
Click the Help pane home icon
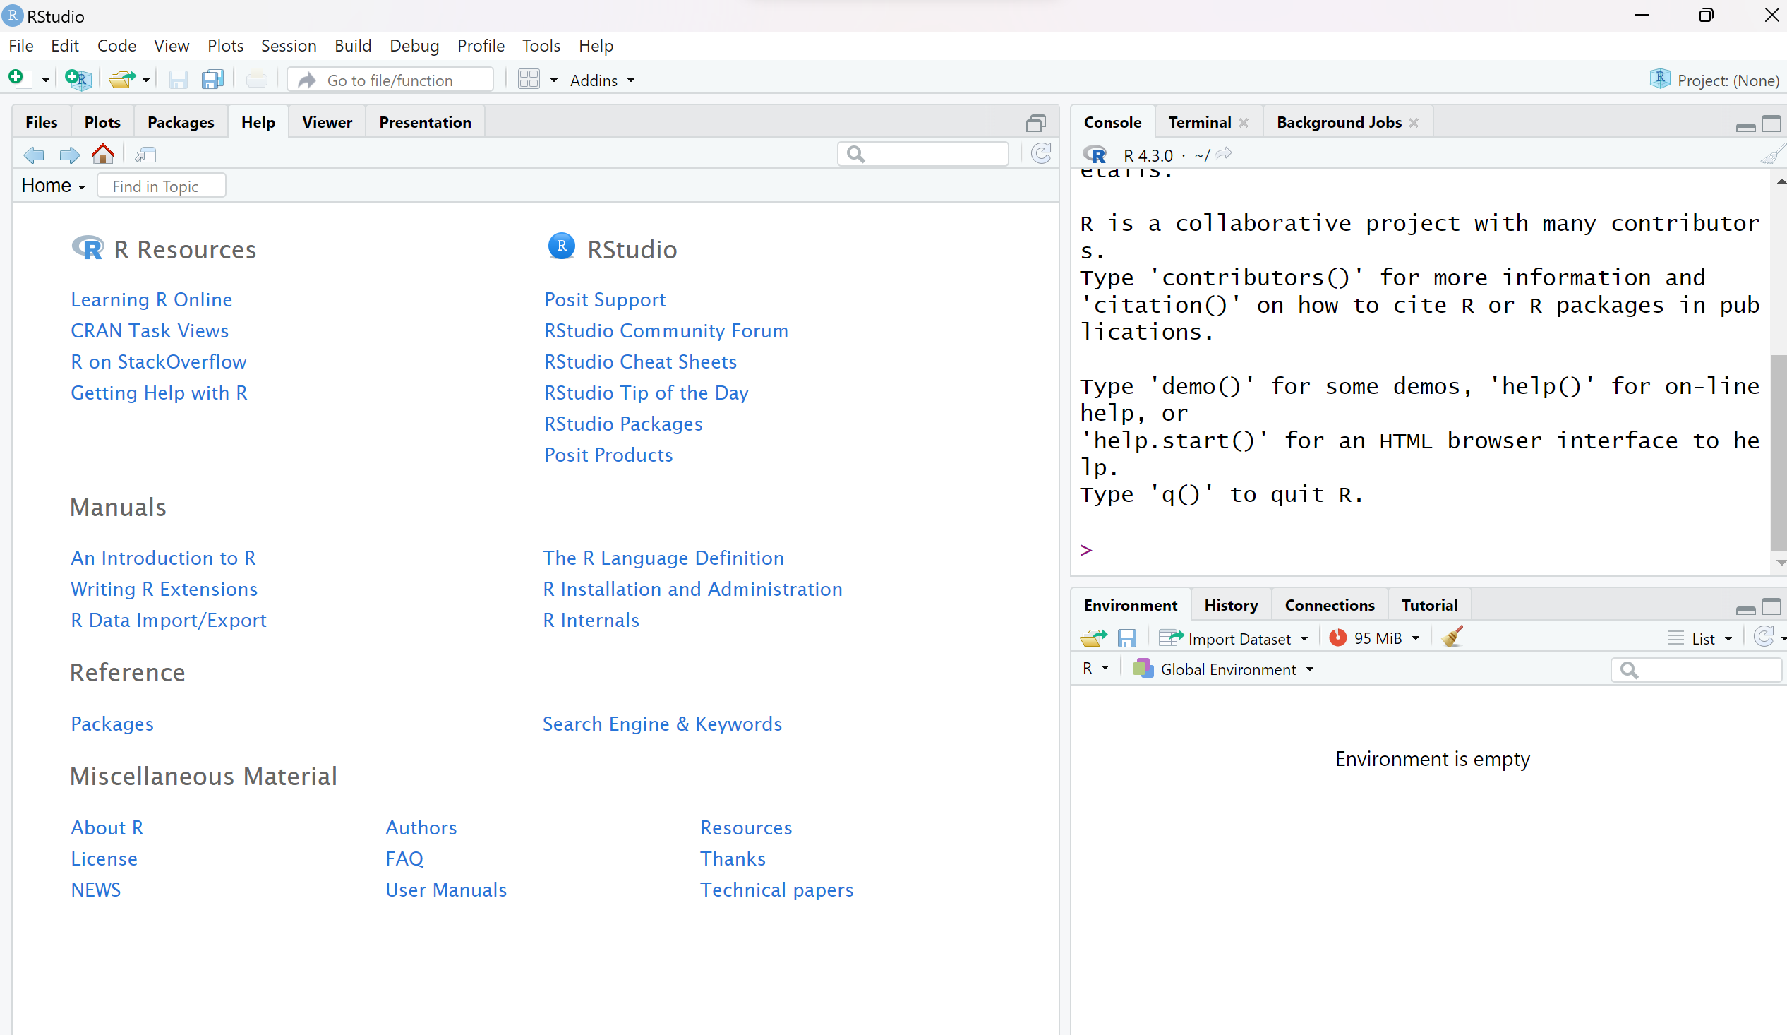click(x=103, y=155)
